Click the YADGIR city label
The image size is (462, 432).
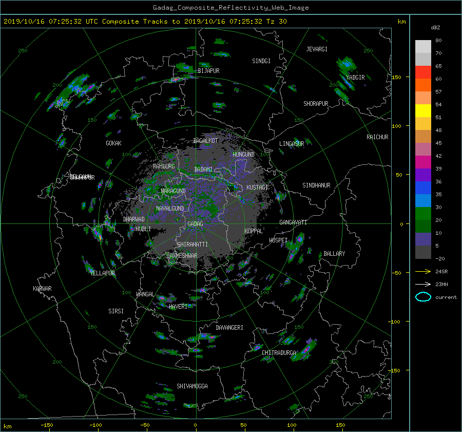(x=355, y=78)
